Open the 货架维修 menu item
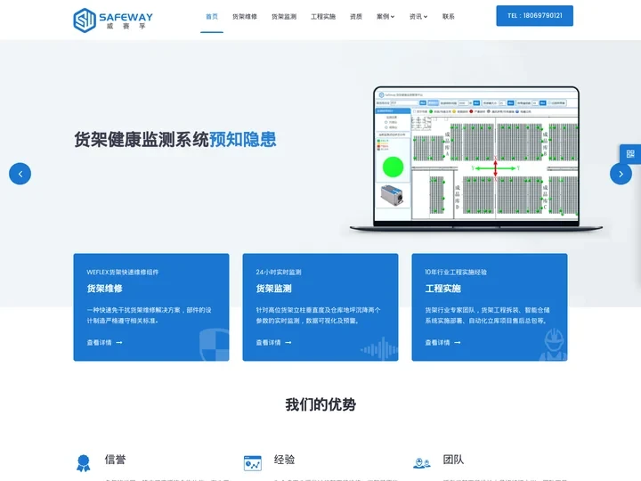Viewport: 641px width, 481px height. click(x=245, y=16)
